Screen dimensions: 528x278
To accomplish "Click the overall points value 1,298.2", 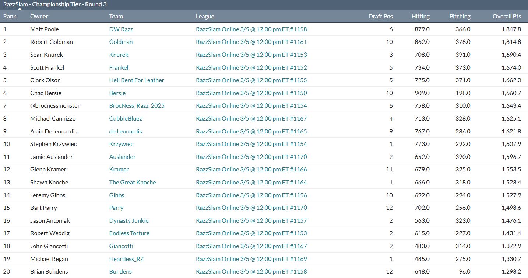I will point(511,272).
